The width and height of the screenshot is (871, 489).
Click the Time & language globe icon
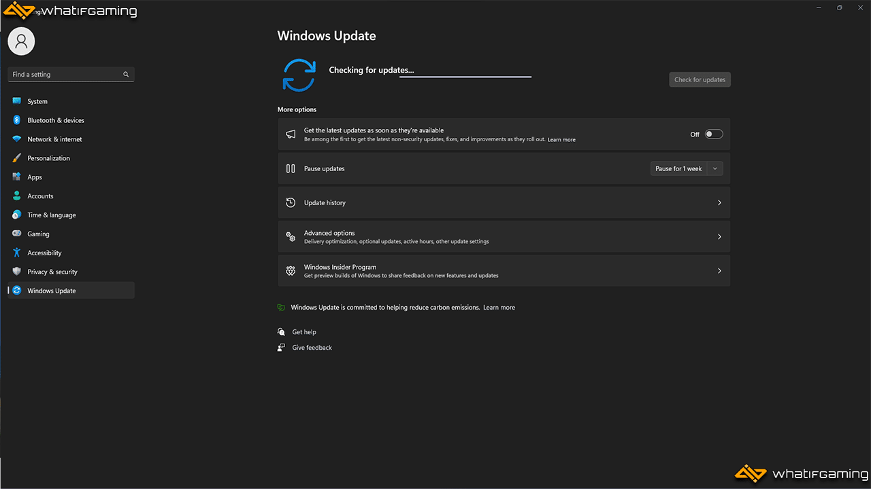[x=16, y=215]
